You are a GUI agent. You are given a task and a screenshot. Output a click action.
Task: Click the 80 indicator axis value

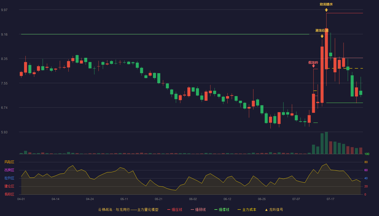click(x=366, y=162)
